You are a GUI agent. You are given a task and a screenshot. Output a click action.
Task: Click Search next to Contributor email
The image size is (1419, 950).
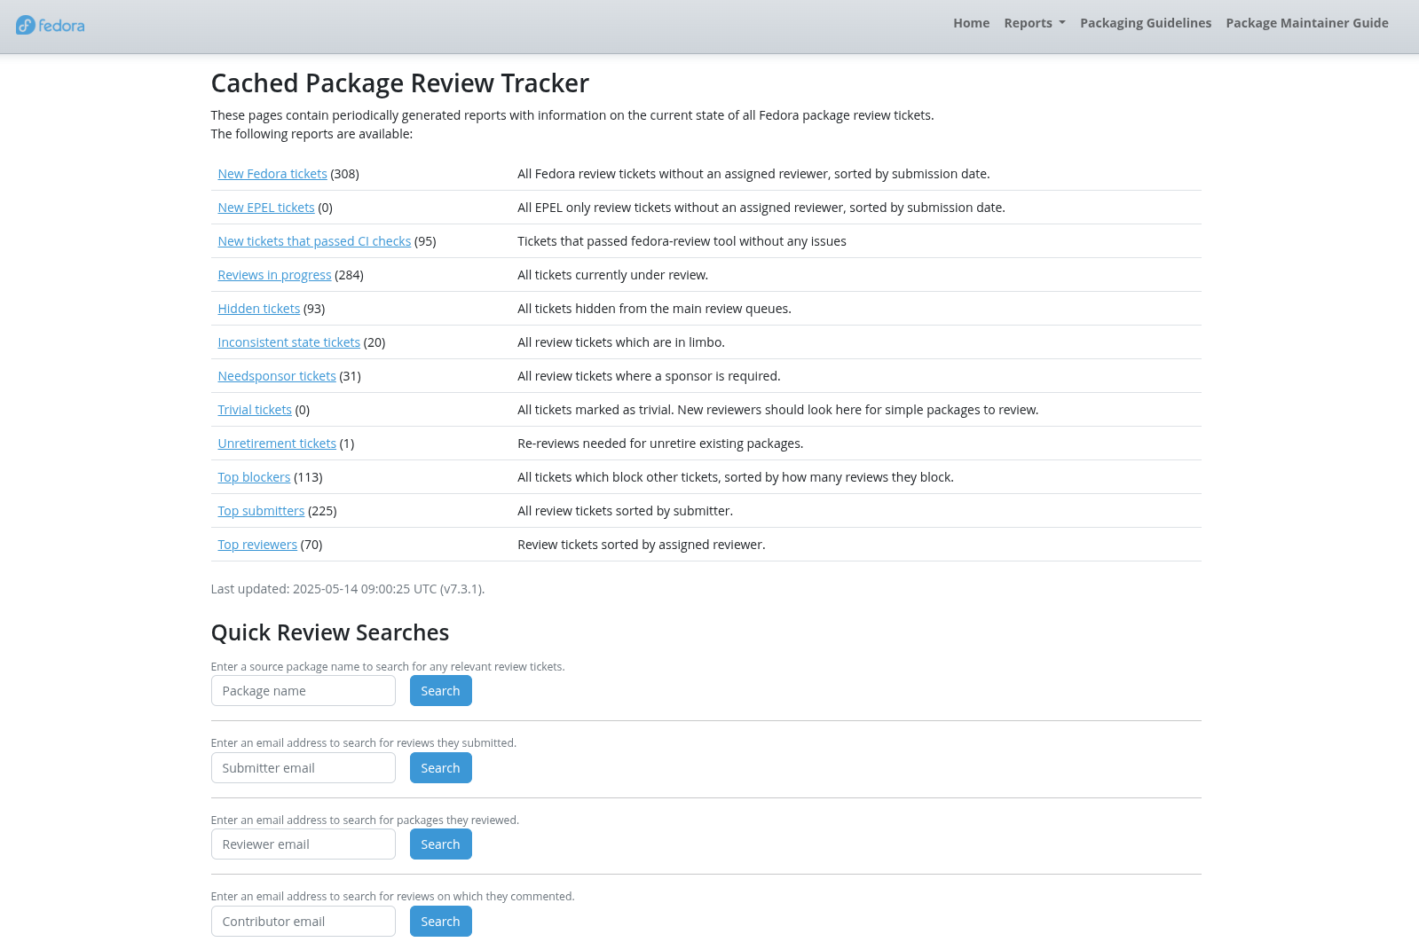(441, 922)
